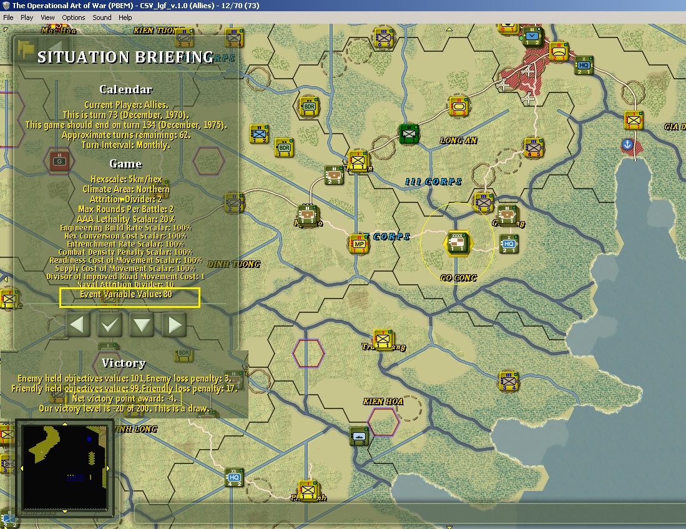The height and width of the screenshot is (529, 686).
Task: Click the minimap left scroll arrow
Action: (21, 468)
